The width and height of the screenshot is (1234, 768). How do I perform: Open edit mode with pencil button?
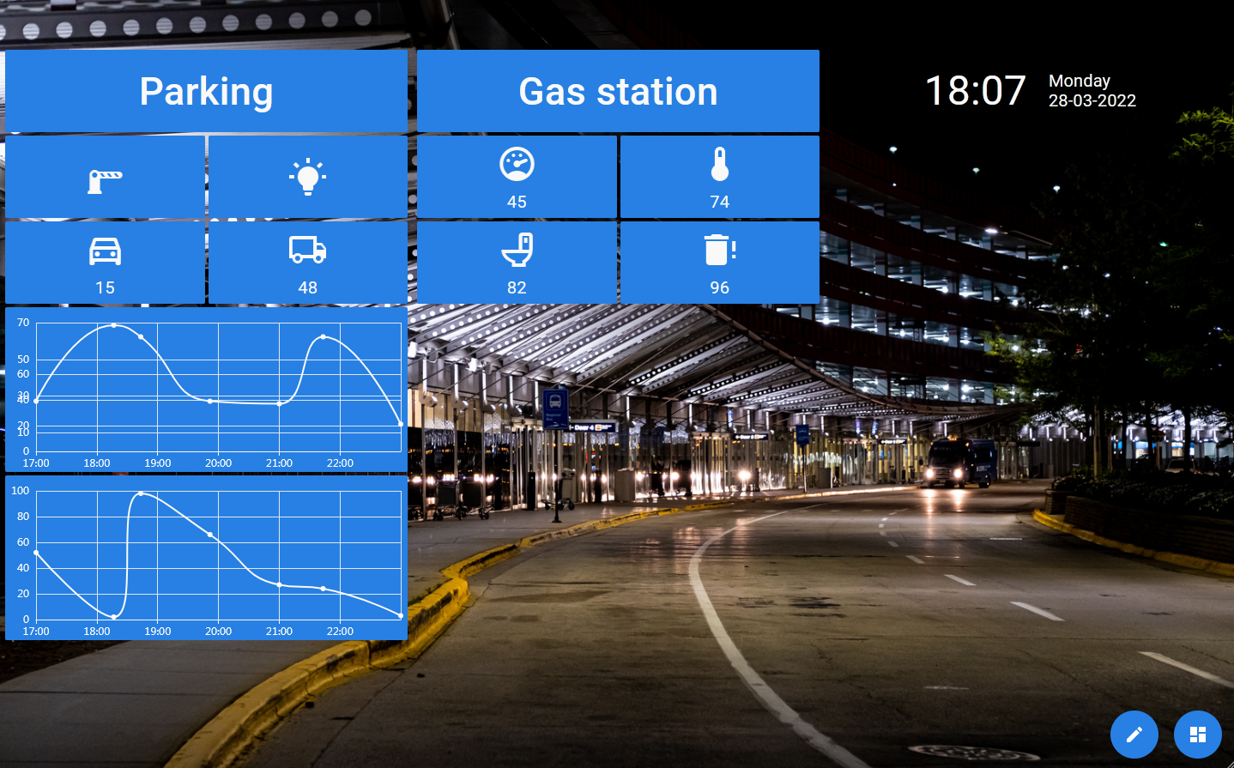click(1134, 735)
